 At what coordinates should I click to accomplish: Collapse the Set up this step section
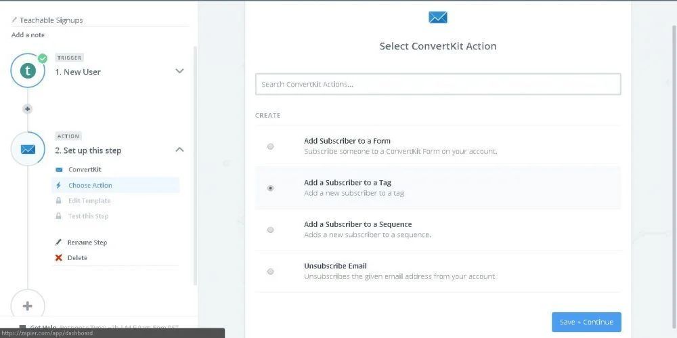179,150
